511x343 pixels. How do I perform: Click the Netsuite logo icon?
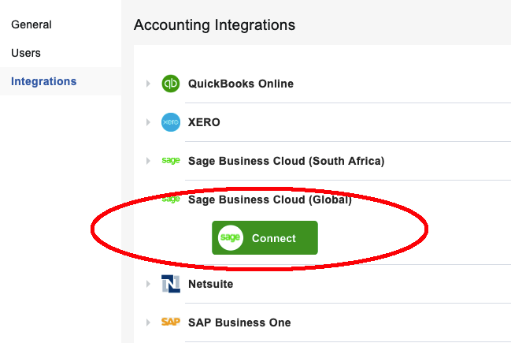point(171,284)
